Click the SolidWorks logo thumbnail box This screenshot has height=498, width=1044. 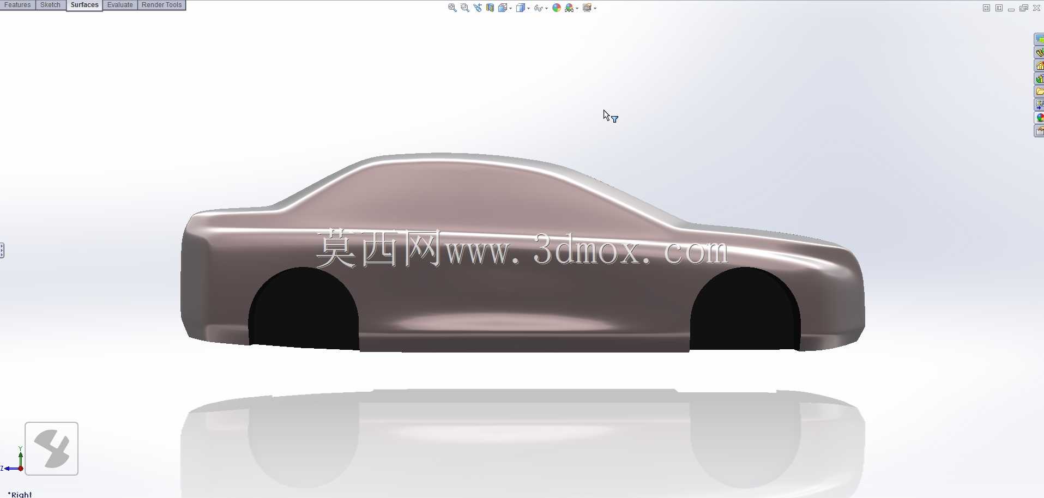[52, 448]
